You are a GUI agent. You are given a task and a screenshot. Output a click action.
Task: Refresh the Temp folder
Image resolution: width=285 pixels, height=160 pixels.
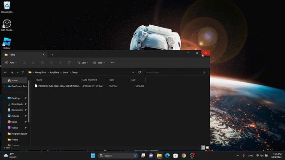pyautogui.click(x=139, y=72)
